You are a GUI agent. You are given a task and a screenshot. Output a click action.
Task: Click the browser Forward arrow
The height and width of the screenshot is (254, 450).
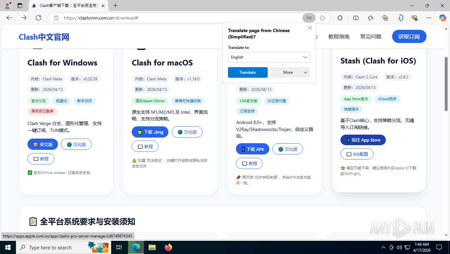coord(24,18)
